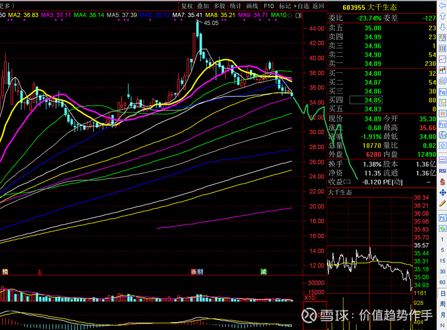Switch to the candlestick chart icon
447x330 pixels.
click(443, 70)
